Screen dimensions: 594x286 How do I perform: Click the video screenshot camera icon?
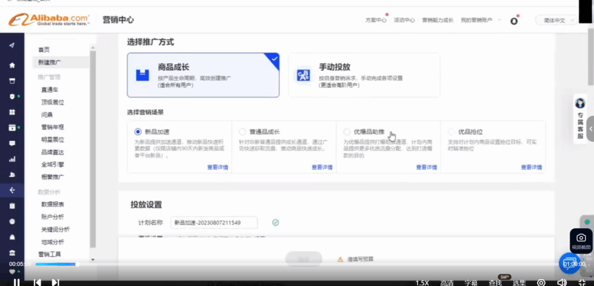(x=581, y=238)
